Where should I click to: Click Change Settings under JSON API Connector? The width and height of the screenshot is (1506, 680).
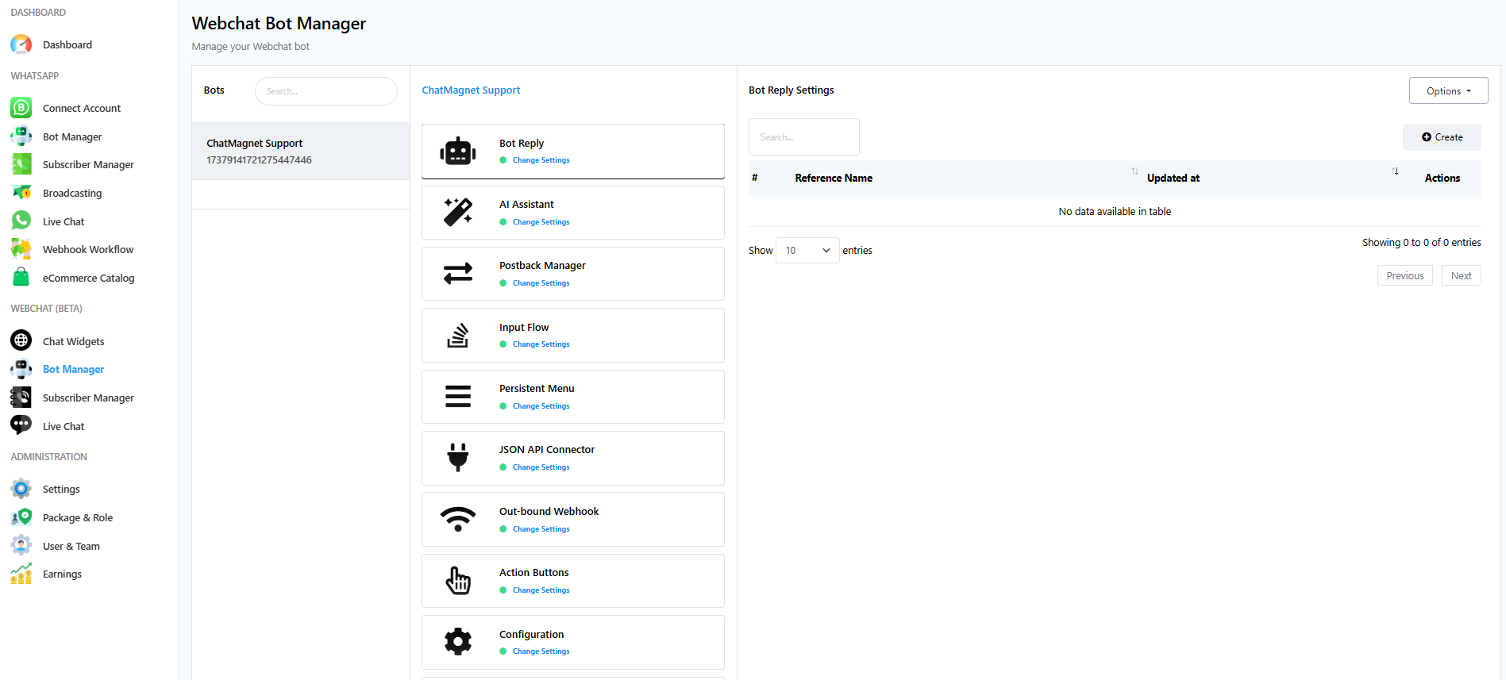[541, 467]
